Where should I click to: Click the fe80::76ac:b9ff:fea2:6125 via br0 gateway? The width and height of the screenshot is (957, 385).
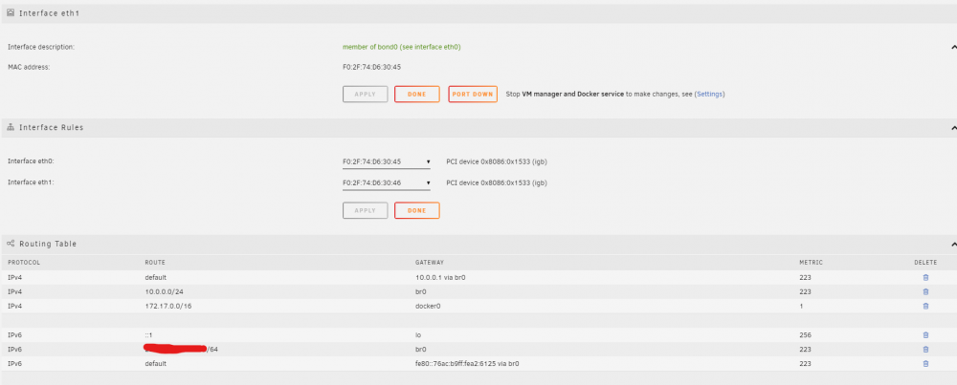(467, 364)
